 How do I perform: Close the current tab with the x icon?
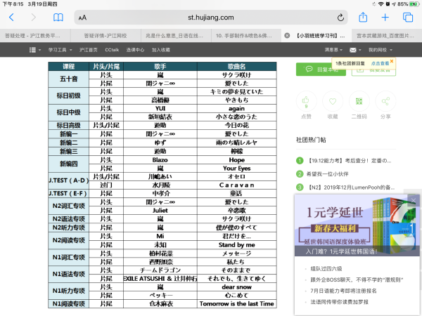[x=287, y=36]
